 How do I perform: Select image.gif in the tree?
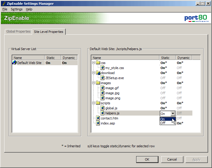click(x=112, y=88)
